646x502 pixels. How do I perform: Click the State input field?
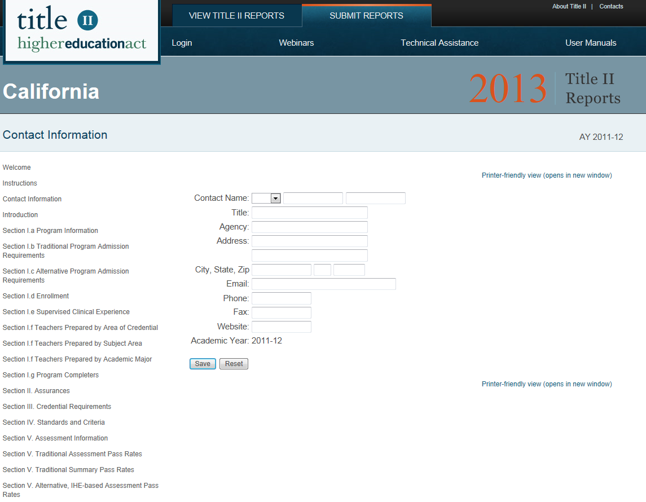322,270
